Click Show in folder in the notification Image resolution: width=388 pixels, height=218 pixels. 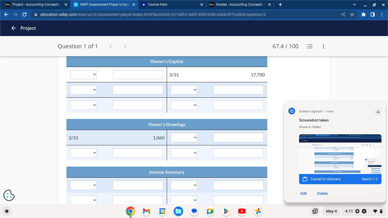pos(310,127)
